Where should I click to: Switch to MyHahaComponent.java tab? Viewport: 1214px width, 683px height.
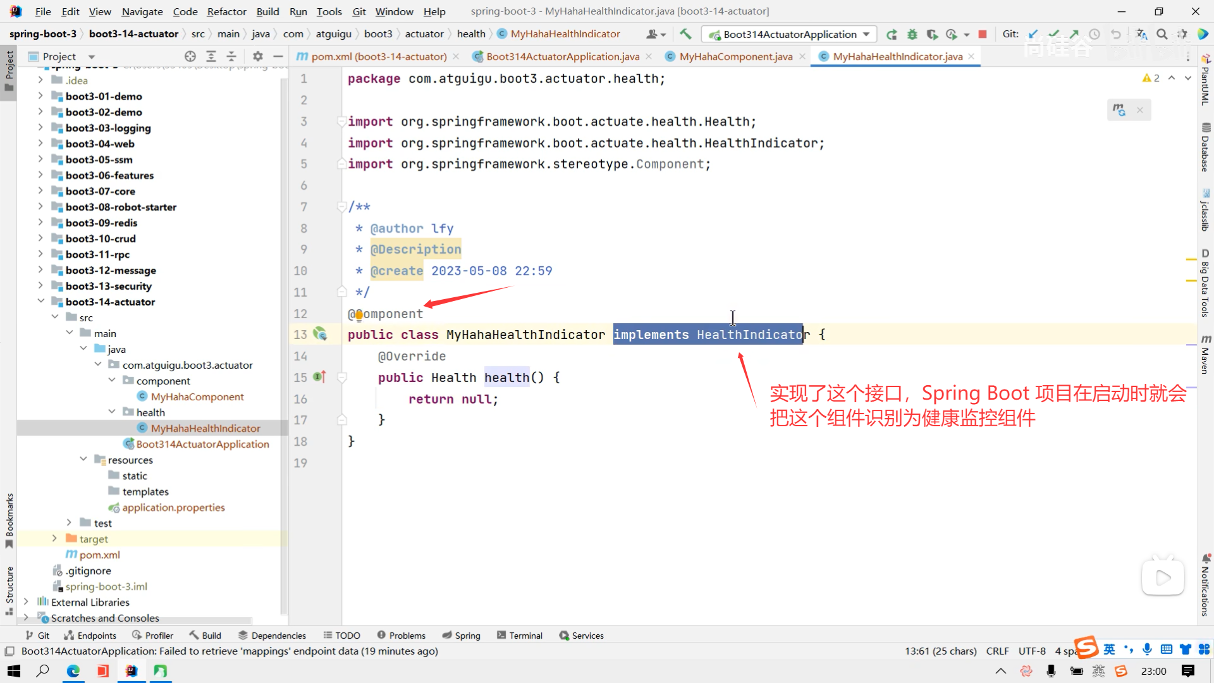pos(735,56)
